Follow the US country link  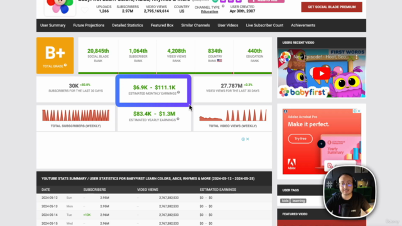(182, 11)
